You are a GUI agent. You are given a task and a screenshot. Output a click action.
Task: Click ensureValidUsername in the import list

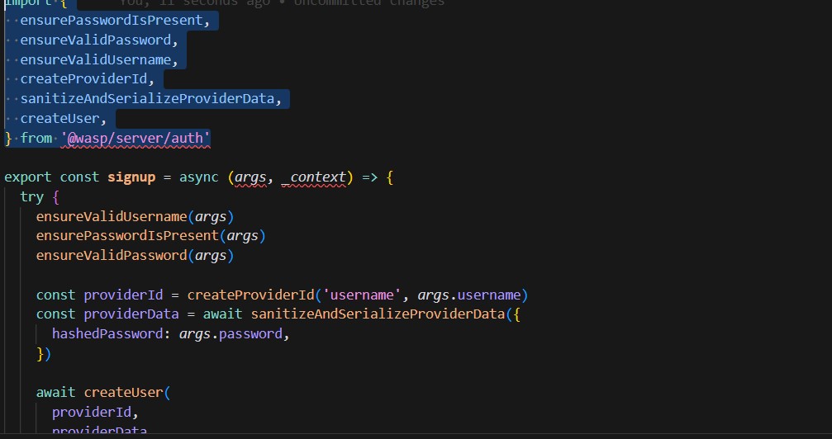point(96,59)
